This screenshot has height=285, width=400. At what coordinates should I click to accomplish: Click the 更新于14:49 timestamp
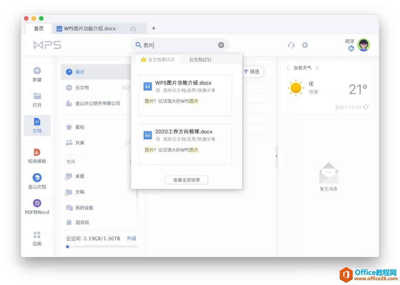(x=348, y=107)
